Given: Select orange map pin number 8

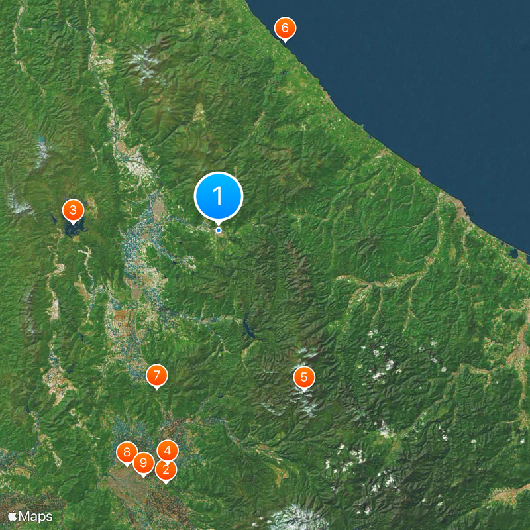Looking at the screenshot, I should [127, 453].
